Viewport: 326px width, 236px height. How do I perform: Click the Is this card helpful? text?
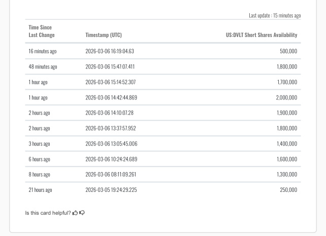pos(48,213)
